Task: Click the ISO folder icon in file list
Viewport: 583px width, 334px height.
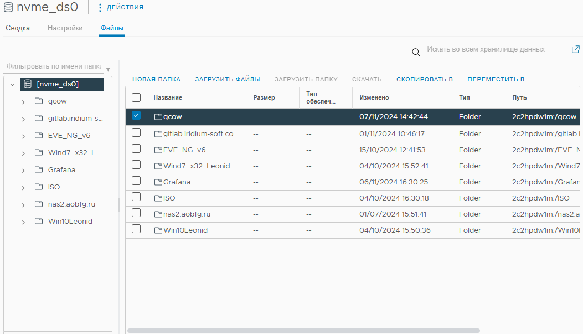Action: tap(158, 198)
